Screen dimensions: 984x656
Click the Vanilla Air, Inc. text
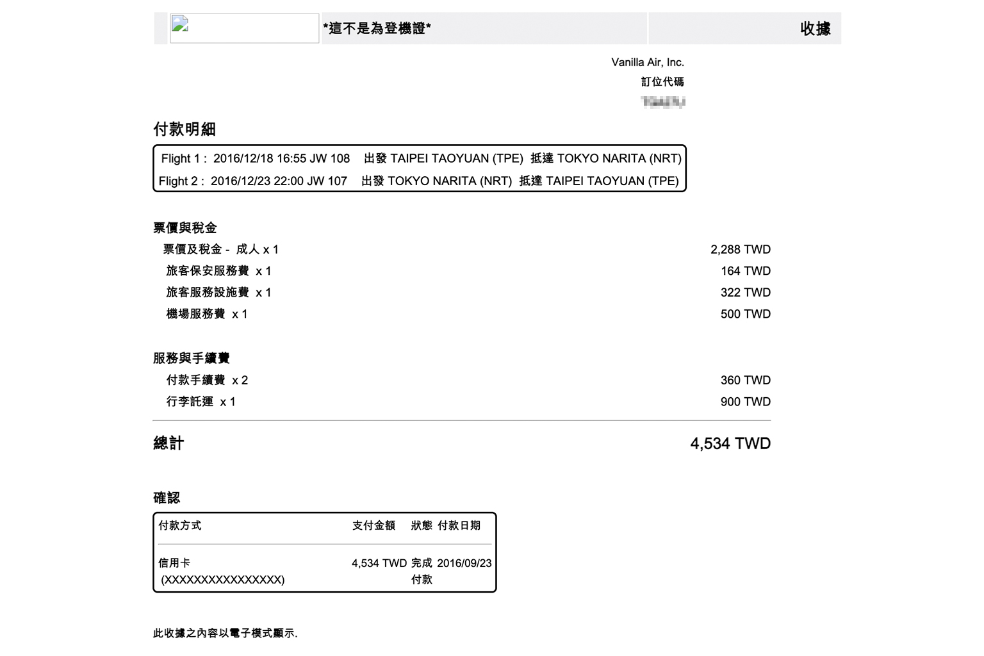647,62
